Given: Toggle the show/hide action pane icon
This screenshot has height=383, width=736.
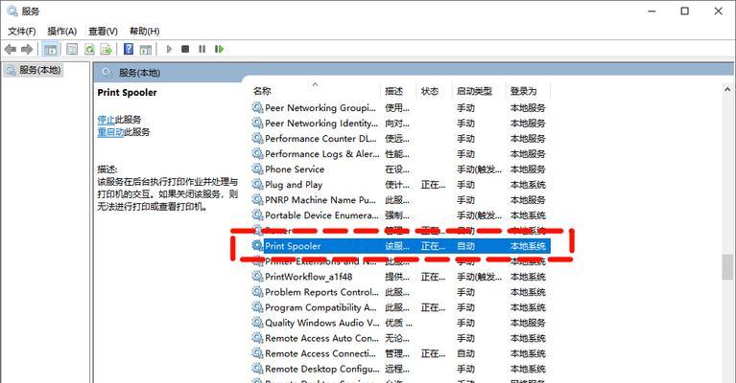Looking at the screenshot, I should 146,49.
